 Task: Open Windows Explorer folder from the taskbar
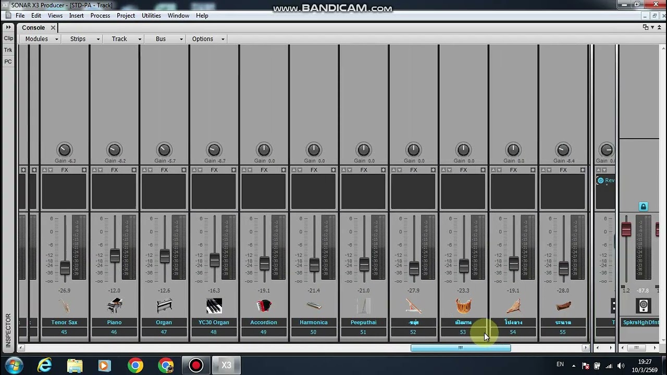[x=75, y=366]
